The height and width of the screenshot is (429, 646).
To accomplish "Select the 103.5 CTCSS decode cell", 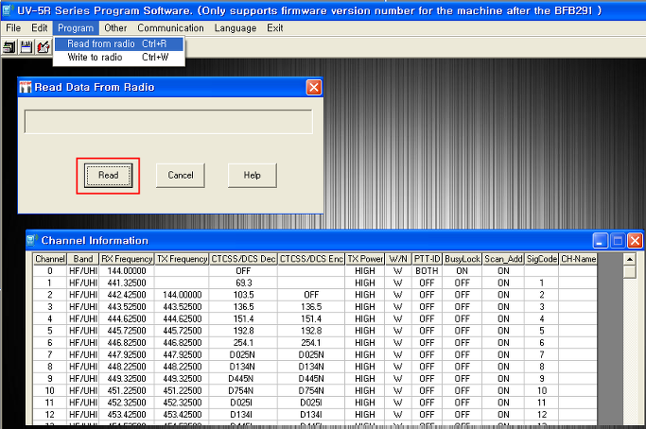I will [243, 295].
